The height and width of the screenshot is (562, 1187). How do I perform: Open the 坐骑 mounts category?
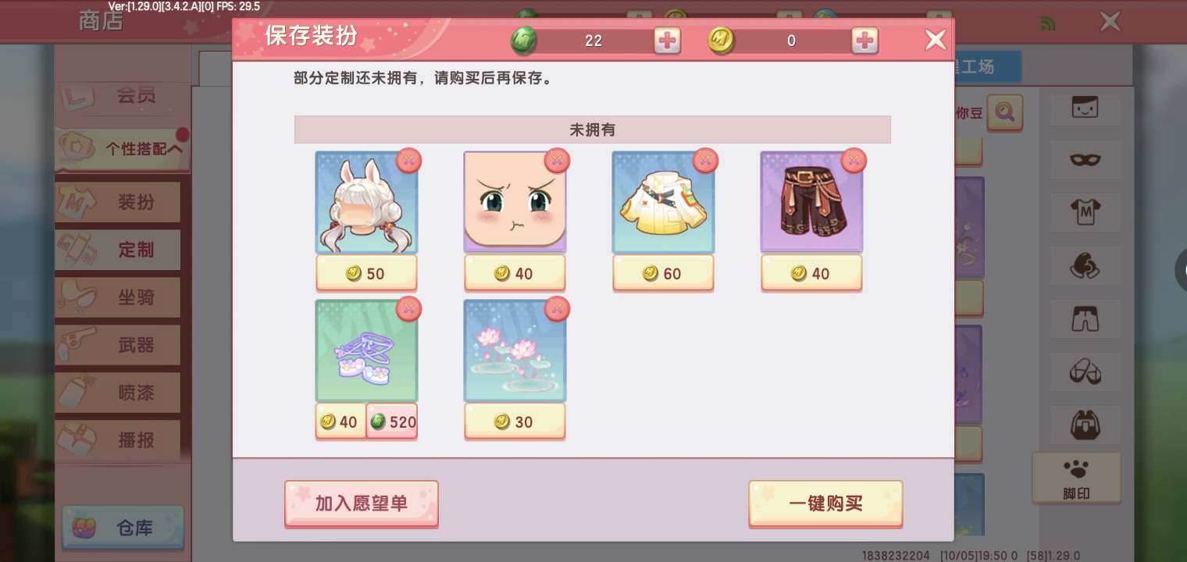point(118,297)
